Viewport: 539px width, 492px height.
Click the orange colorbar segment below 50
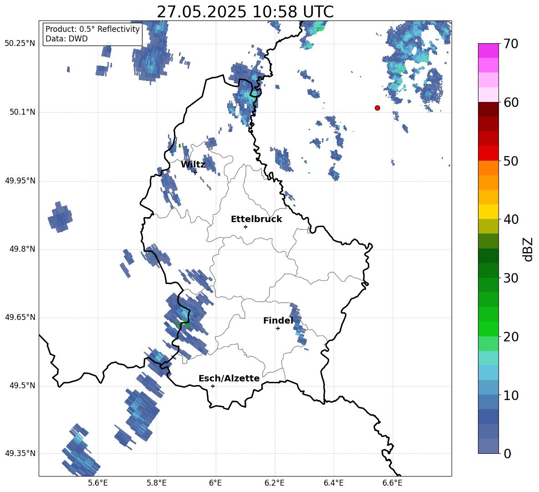(488, 168)
